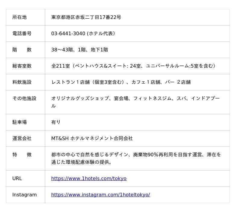This screenshot has width=241, height=212.
Task: Click the 所在地 label cell
Action: coord(20,17)
